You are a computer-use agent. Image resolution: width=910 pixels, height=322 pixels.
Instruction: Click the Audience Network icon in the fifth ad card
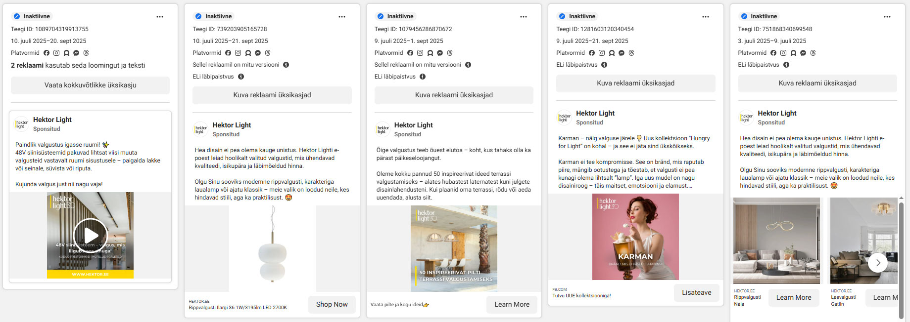(793, 53)
